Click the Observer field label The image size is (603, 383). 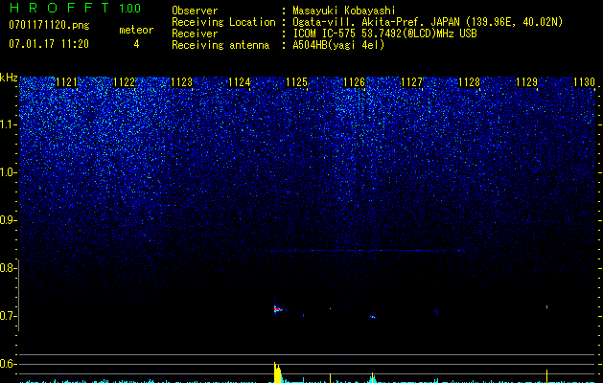(x=195, y=11)
